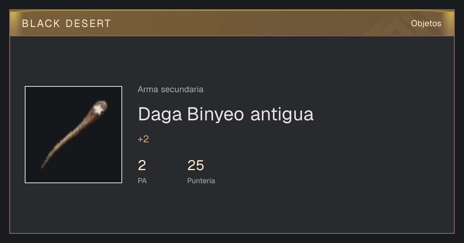This screenshot has height=243, width=464.
Task: Click the empty dark card area below the stats
Action: click(x=232, y=210)
